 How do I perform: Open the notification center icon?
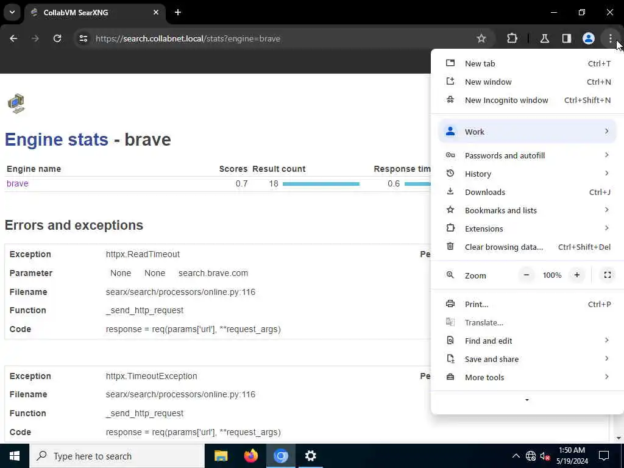(604, 456)
